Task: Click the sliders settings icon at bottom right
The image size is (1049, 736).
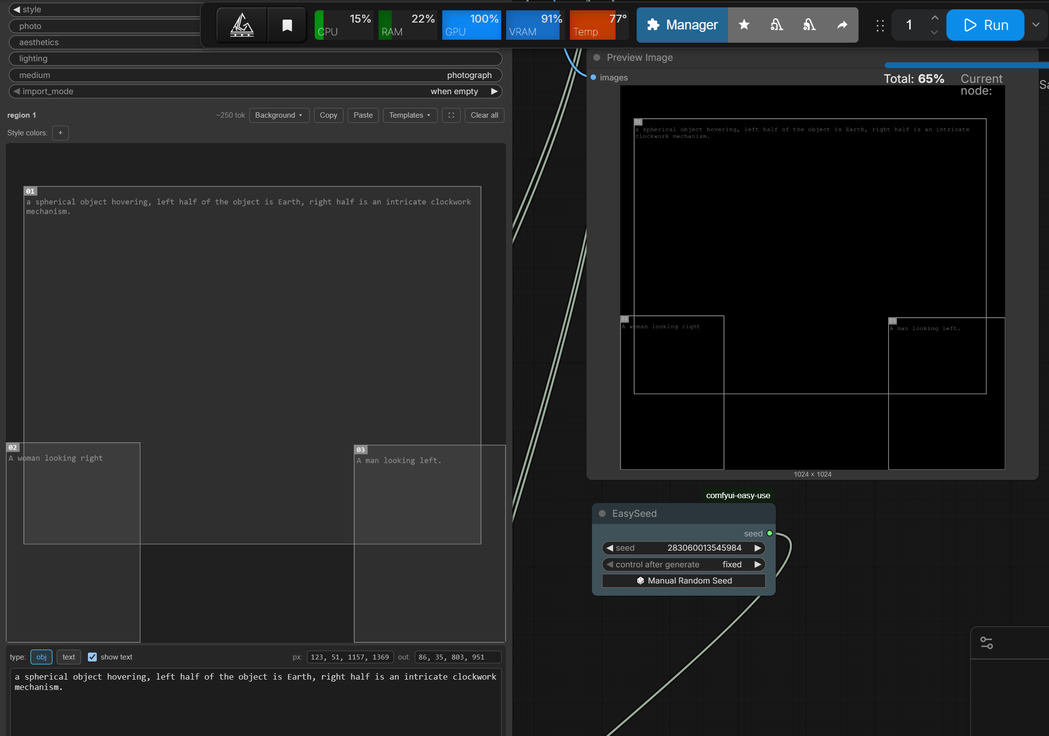Action: click(986, 643)
